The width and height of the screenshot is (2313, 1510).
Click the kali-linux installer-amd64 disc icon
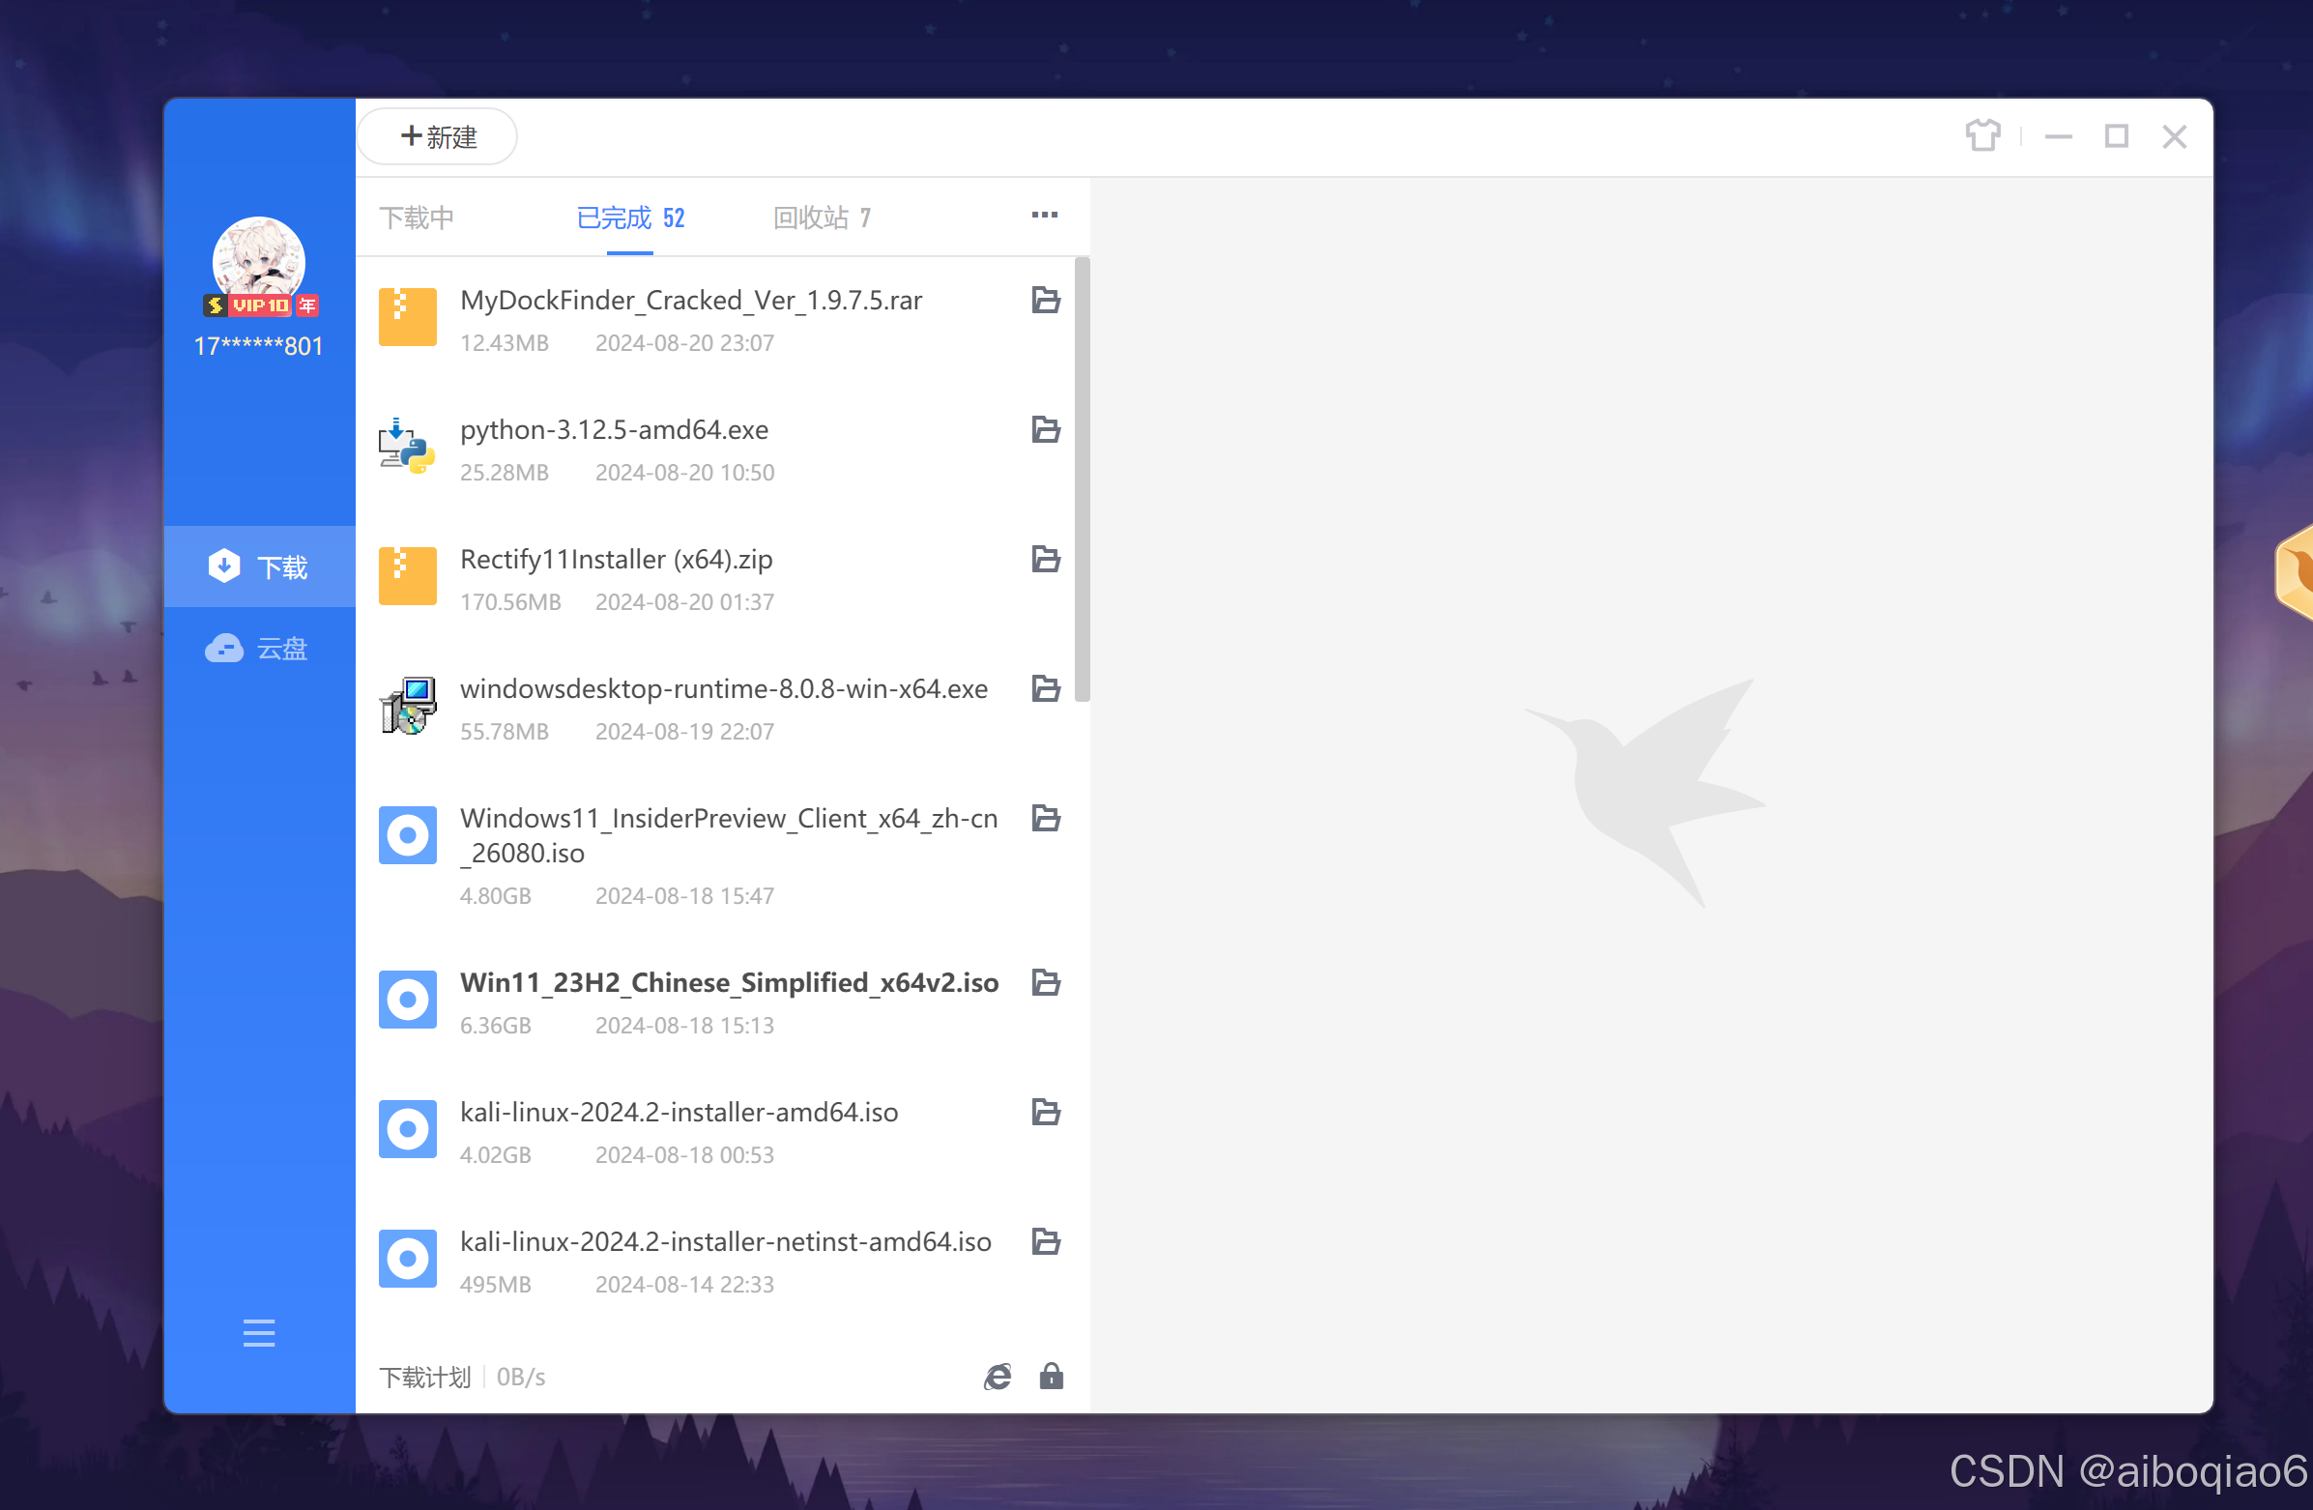pos(407,1129)
